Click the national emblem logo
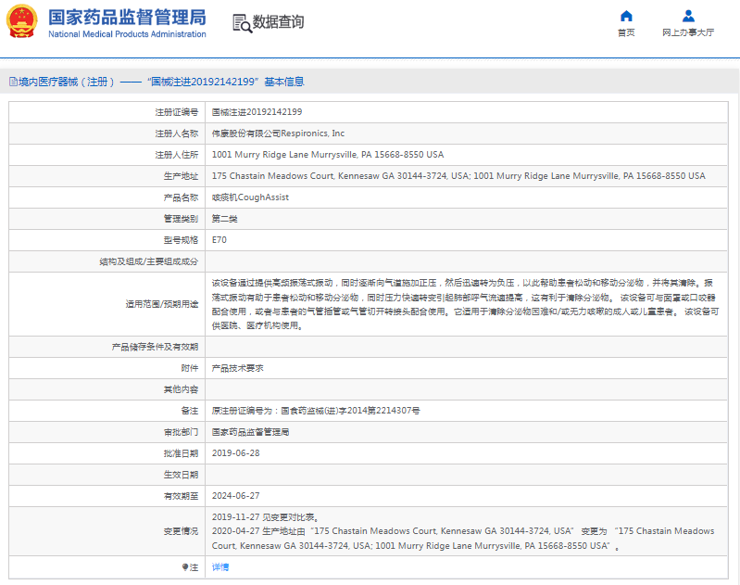 (21, 21)
